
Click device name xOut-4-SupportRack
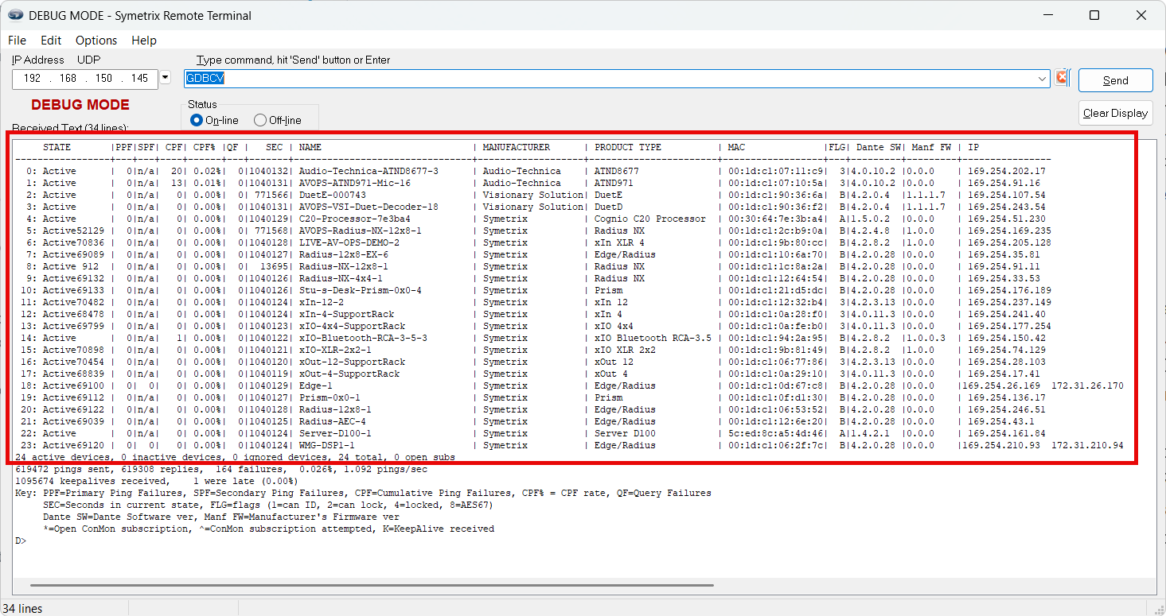point(349,374)
